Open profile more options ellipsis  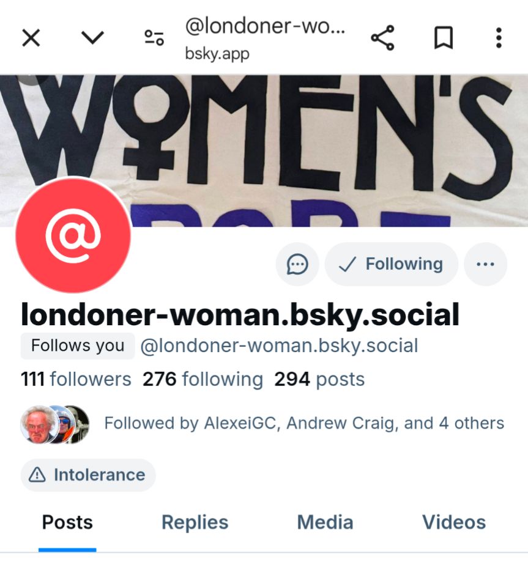click(x=485, y=264)
